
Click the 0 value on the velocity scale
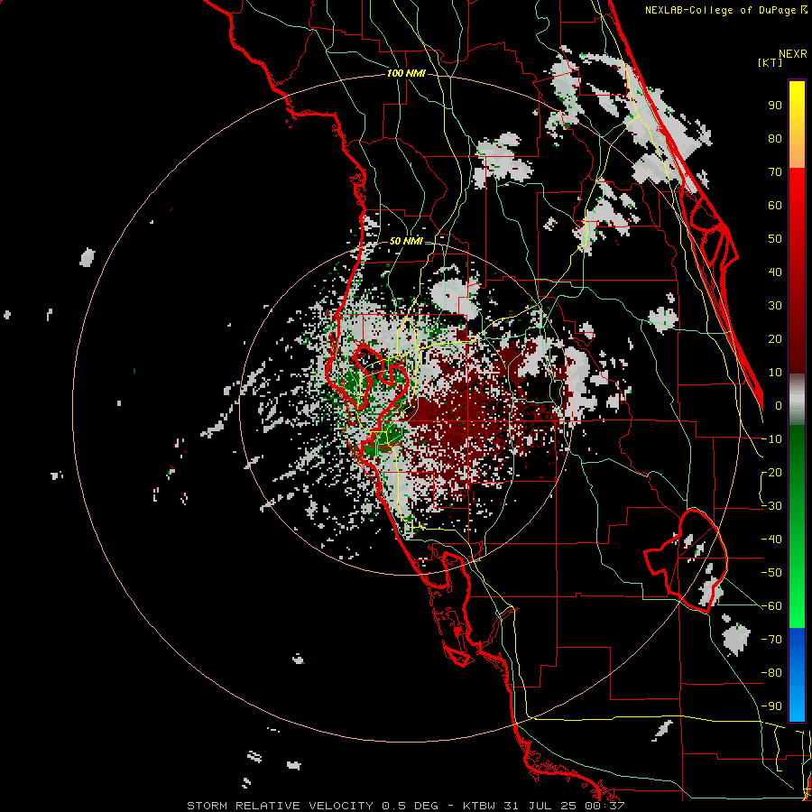[x=779, y=405]
